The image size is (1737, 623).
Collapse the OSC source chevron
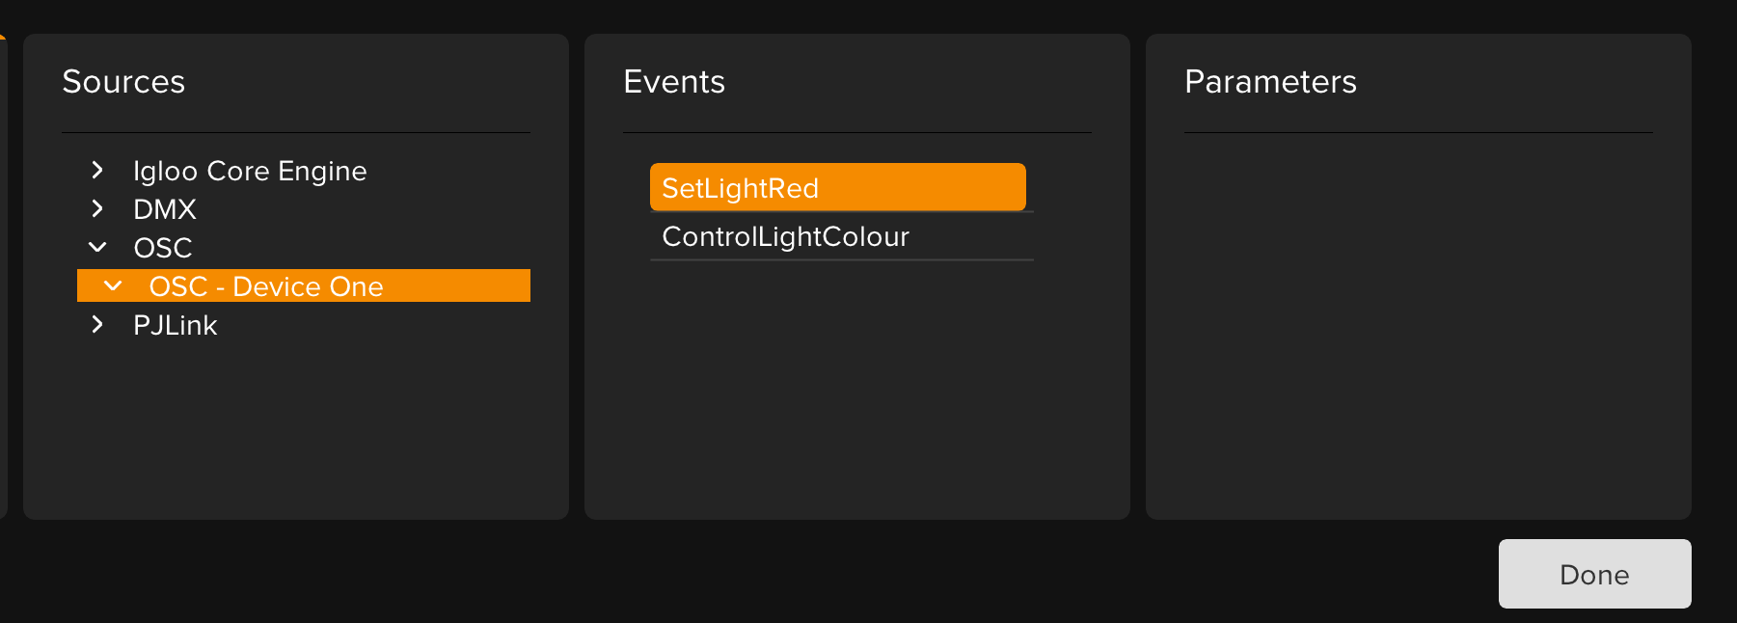[x=97, y=247]
